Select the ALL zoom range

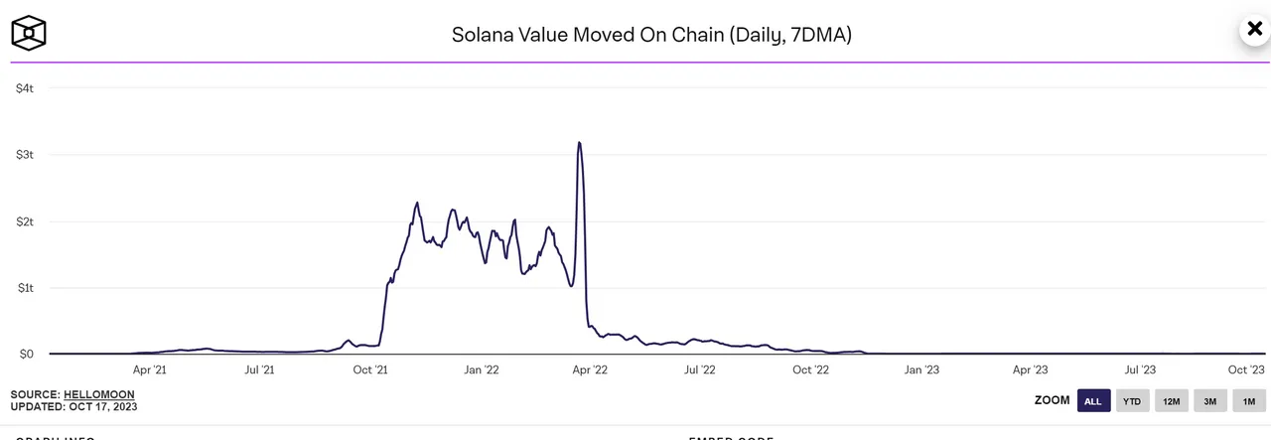1093,401
